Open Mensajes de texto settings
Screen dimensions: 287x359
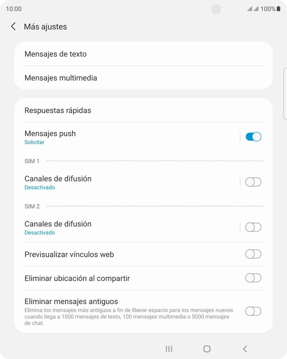coord(56,54)
